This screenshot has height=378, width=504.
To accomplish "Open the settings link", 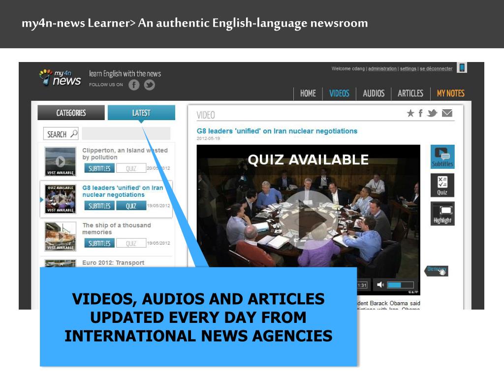I will (x=408, y=69).
